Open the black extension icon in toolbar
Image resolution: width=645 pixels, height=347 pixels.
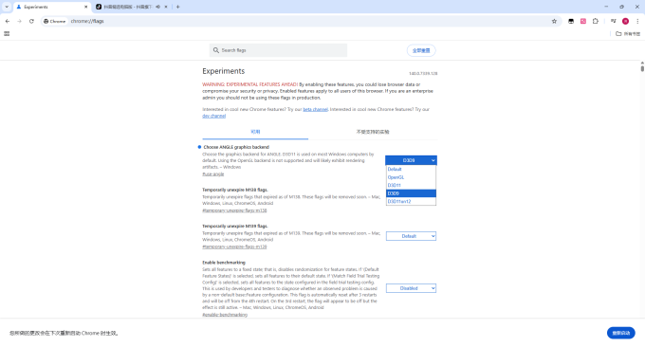point(571,21)
